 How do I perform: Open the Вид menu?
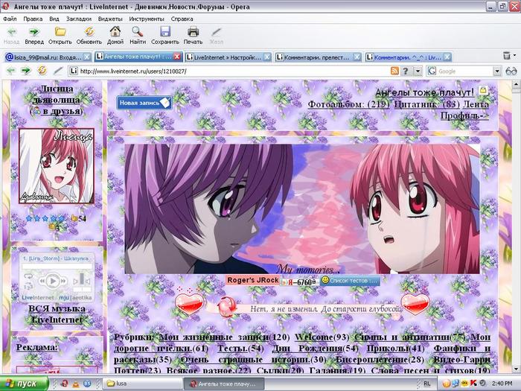coord(54,19)
